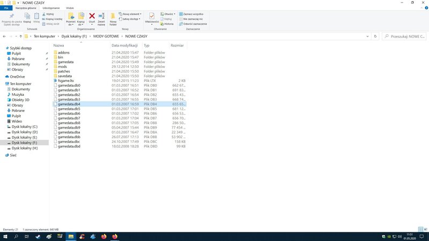Open Quick Access Toolbar customize arrow

[x=18, y=3]
